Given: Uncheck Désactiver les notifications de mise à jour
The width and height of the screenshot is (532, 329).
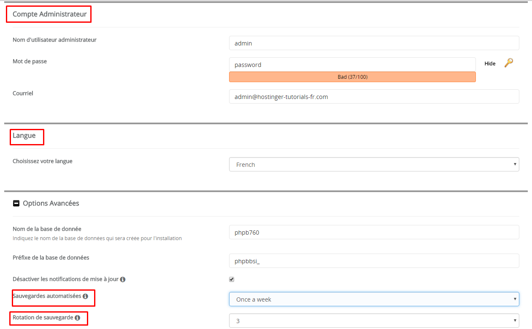Looking at the screenshot, I should (232, 279).
